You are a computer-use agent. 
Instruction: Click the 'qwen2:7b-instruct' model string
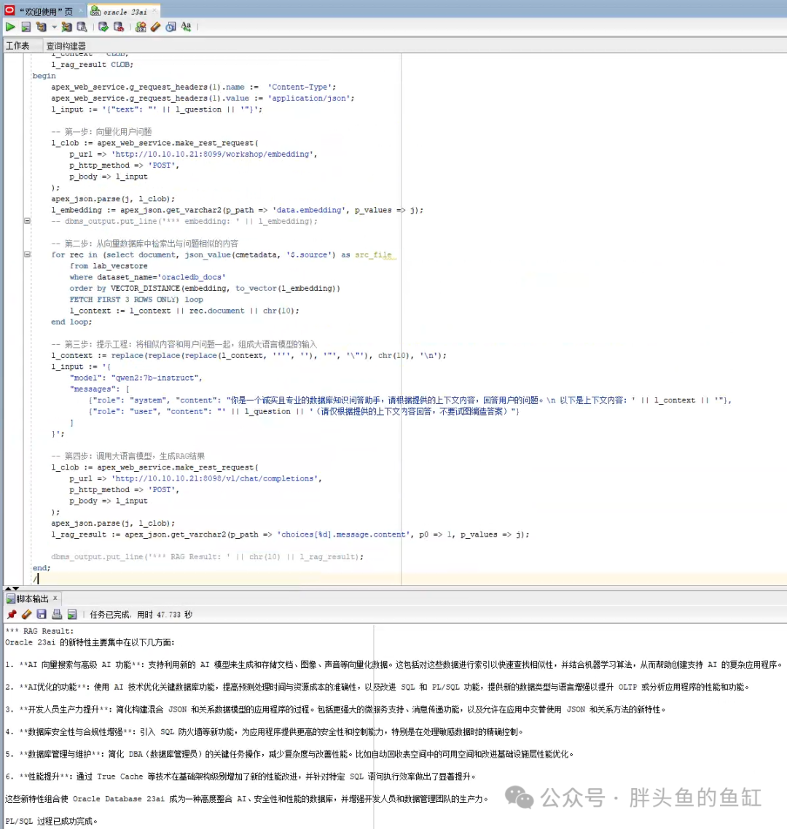[x=155, y=378]
